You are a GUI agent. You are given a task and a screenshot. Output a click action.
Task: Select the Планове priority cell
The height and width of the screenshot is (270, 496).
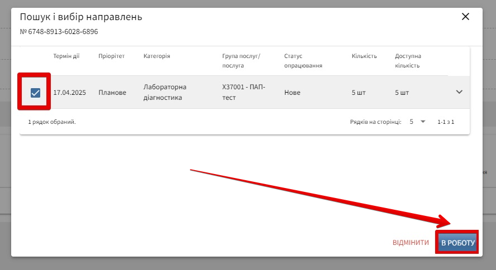[112, 93]
